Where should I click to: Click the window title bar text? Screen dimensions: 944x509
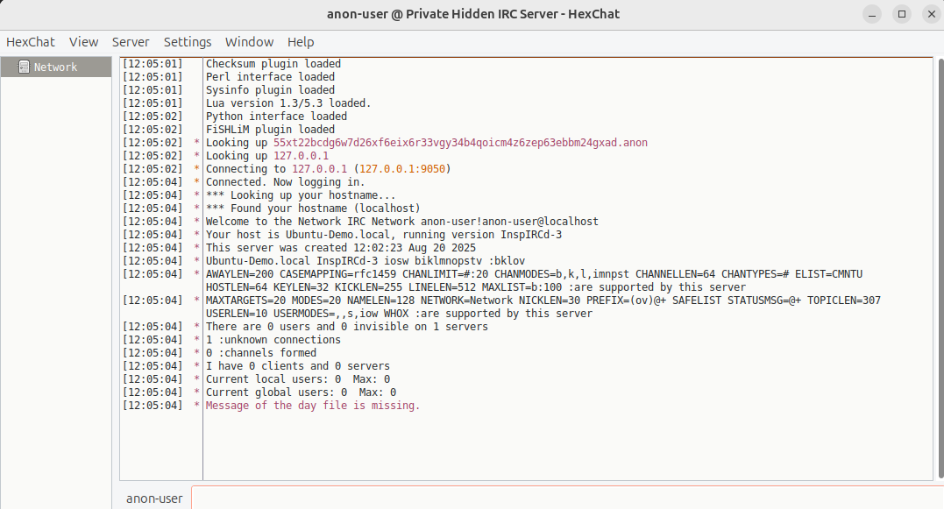coord(473,14)
